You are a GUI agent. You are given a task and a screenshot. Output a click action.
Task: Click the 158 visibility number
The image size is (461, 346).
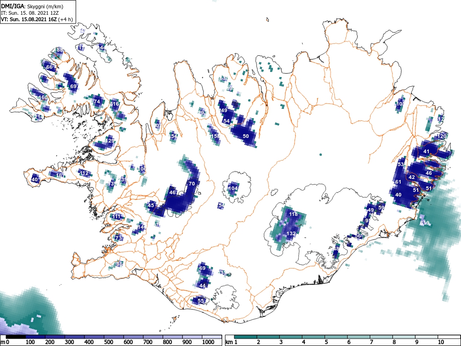click(x=215, y=136)
